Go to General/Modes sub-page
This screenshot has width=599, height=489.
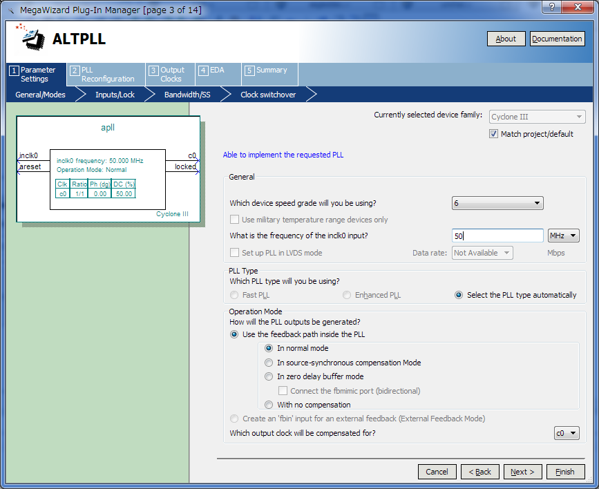pyautogui.click(x=41, y=95)
